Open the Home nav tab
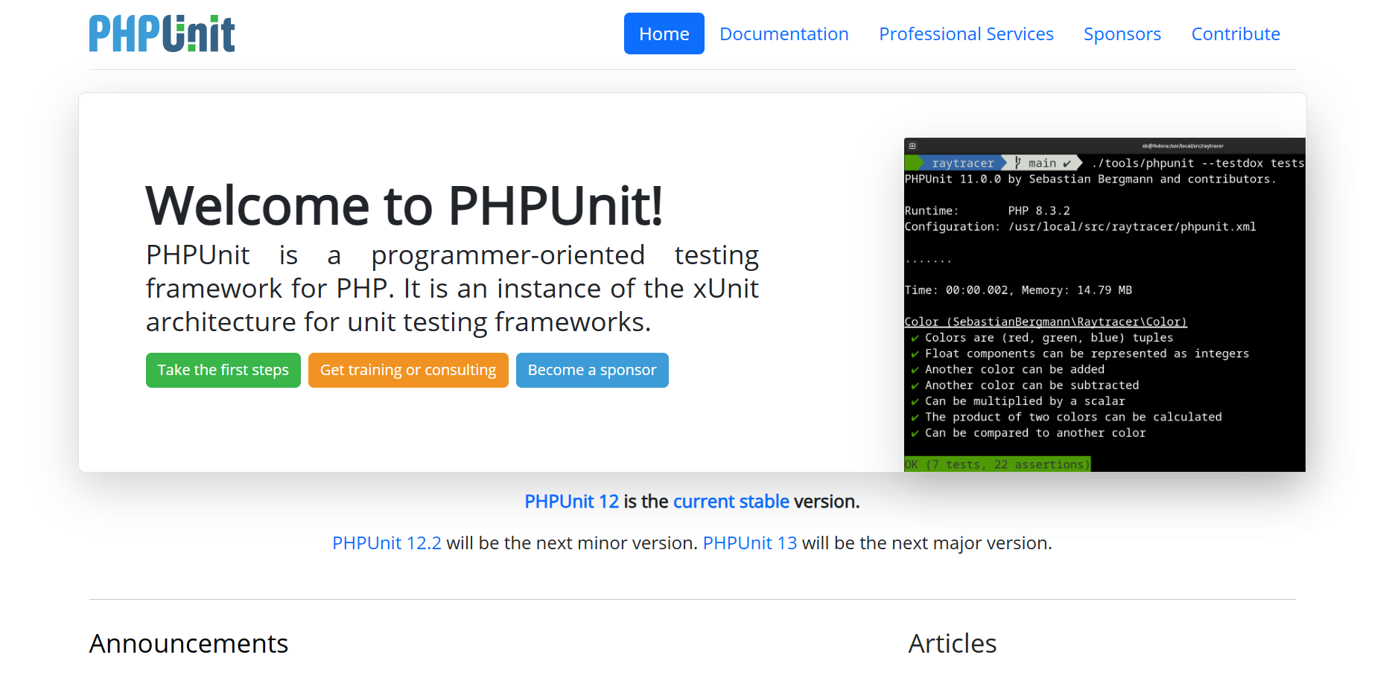Viewport: 1389px width, 675px height. point(664,33)
